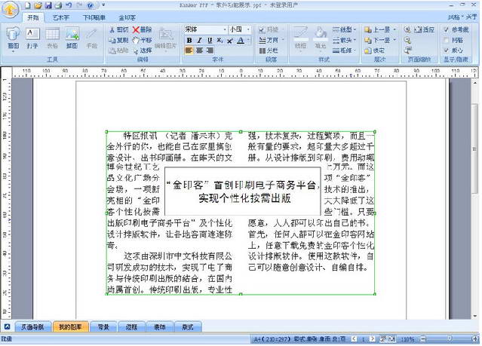Viewport: 482px width, 346px height.
Task: Go to previous page in status bar
Action: (354, 339)
